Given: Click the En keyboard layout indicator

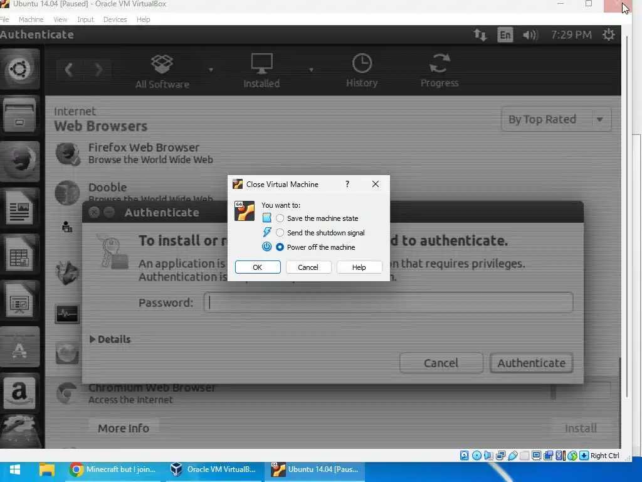Looking at the screenshot, I should [505, 35].
